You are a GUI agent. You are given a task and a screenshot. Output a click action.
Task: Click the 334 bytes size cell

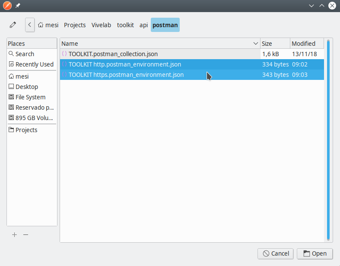(x=275, y=64)
